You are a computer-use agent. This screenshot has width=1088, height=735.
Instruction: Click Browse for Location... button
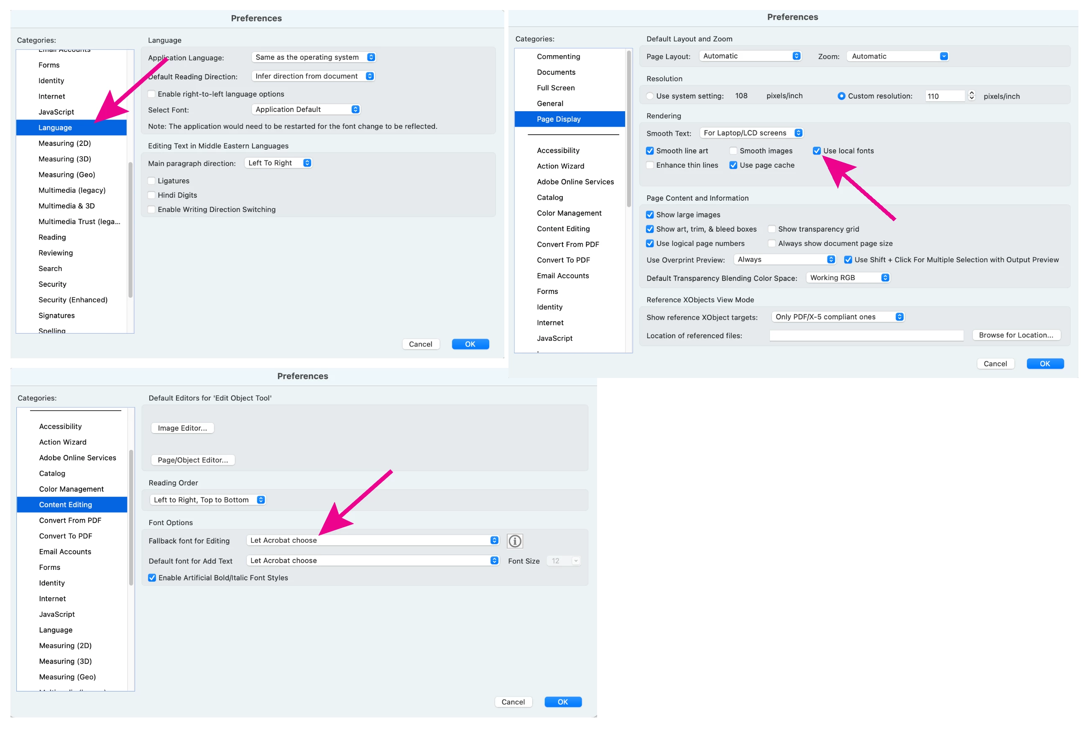tap(1016, 335)
